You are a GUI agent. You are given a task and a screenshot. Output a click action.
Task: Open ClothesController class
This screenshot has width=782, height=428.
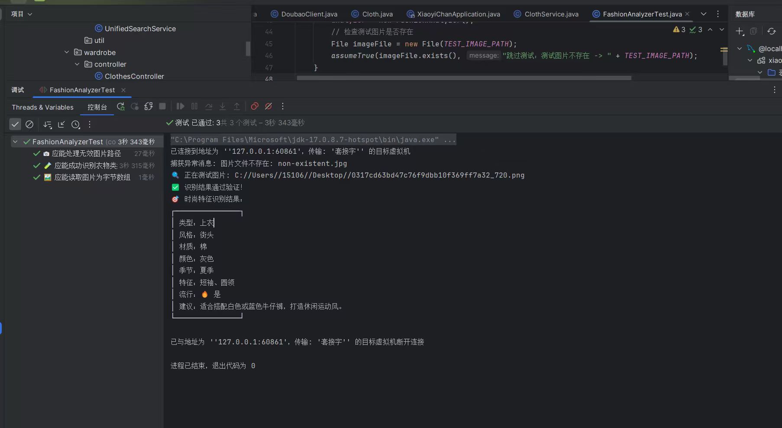[x=129, y=76]
